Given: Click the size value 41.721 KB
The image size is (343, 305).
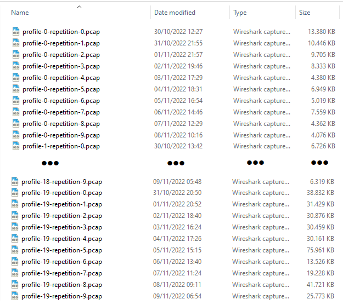Looking at the screenshot, I should click(x=320, y=285).
